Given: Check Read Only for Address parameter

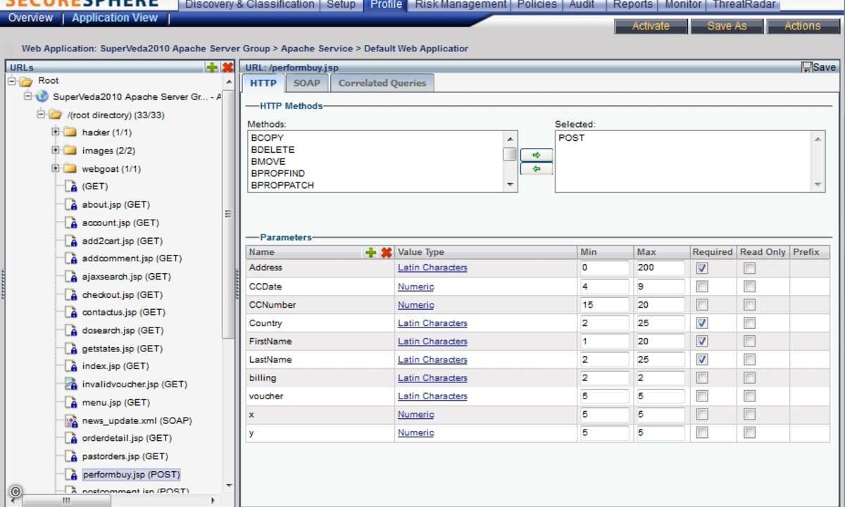Looking at the screenshot, I should pyautogui.click(x=750, y=268).
